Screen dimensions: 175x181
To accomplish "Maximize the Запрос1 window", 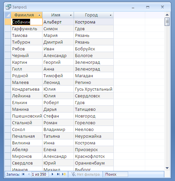I will 148,7.
